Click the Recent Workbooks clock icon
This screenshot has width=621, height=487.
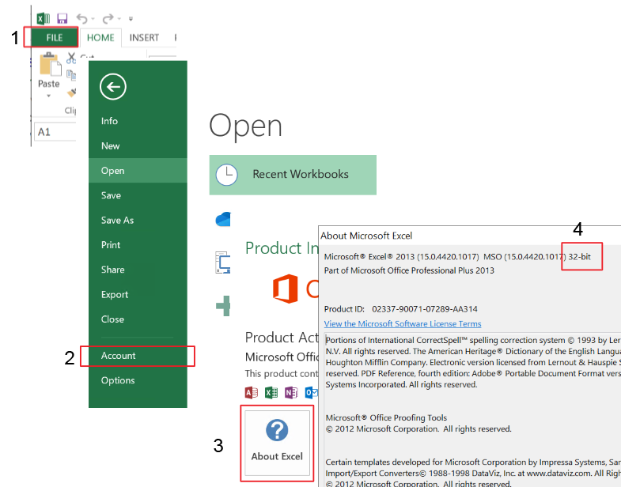[x=226, y=175]
